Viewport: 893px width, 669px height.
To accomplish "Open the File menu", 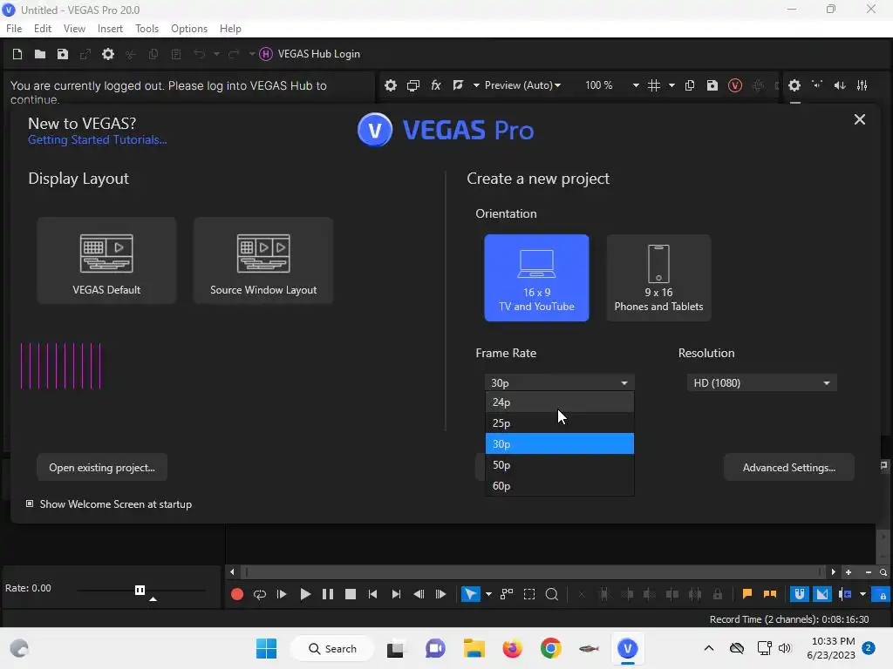I will (x=14, y=29).
